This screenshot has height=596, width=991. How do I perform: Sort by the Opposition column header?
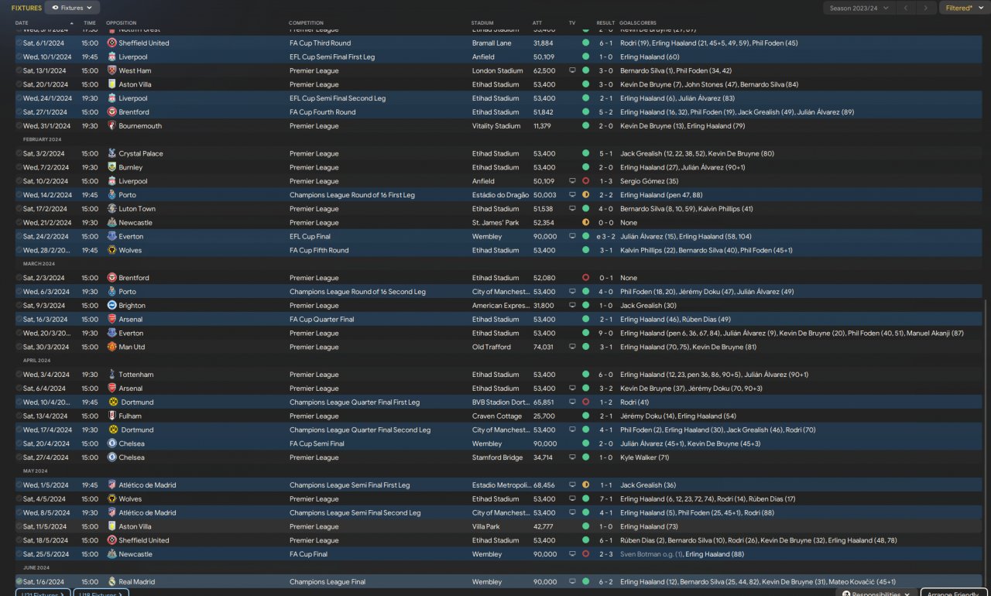coord(121,23)
